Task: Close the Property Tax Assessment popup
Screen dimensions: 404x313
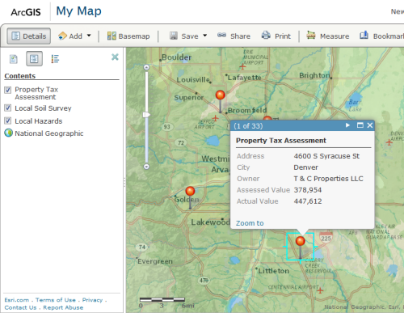Action: tap(370, 125)
